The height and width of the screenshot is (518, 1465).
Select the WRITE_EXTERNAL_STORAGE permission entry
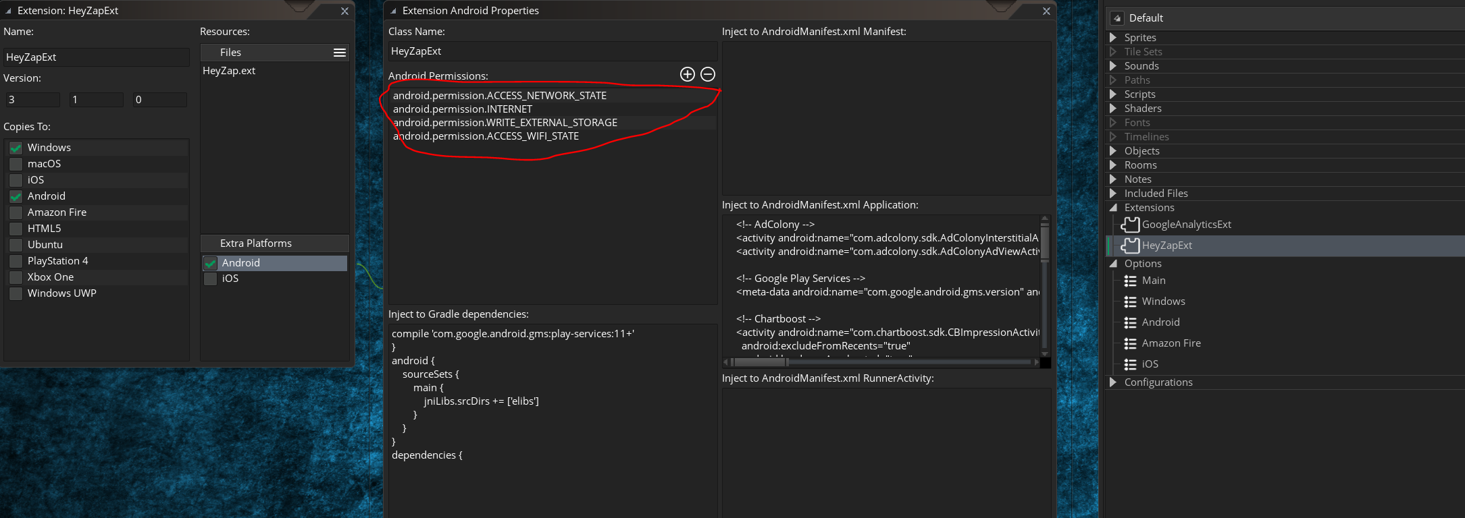505,123
